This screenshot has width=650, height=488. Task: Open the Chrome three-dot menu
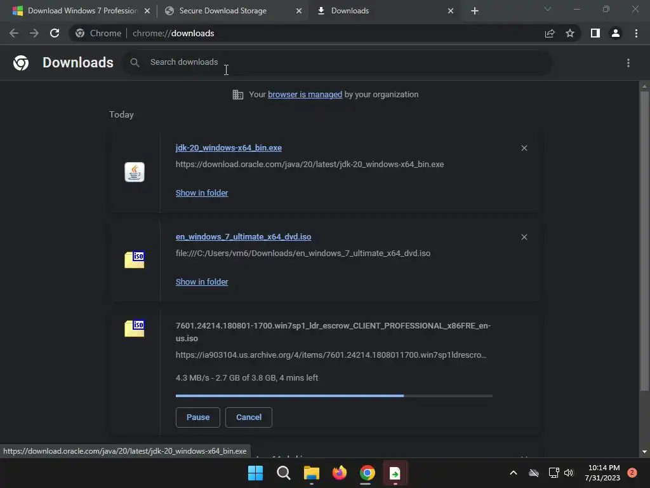tap(636, 33)
